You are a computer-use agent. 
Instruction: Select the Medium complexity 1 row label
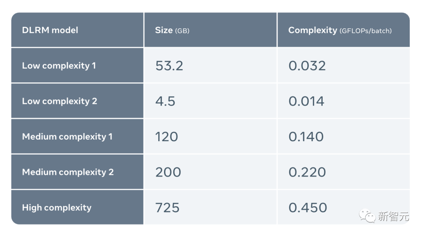click(77, 136)
